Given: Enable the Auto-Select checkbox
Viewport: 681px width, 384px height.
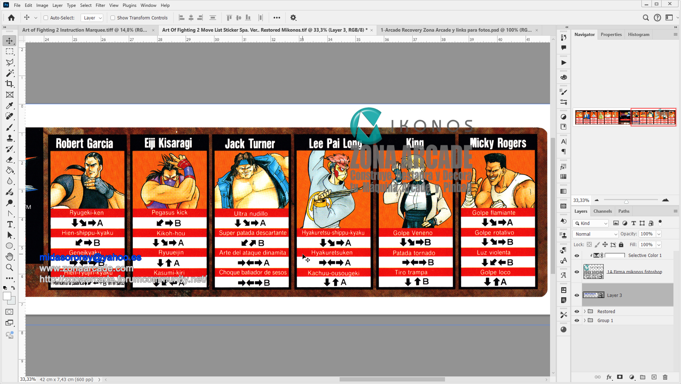Looking at the screenshot, I should click(46, 18).
